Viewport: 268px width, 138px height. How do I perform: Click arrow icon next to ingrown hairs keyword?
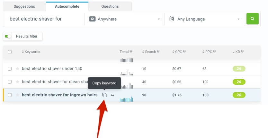(x=112, y=95)
